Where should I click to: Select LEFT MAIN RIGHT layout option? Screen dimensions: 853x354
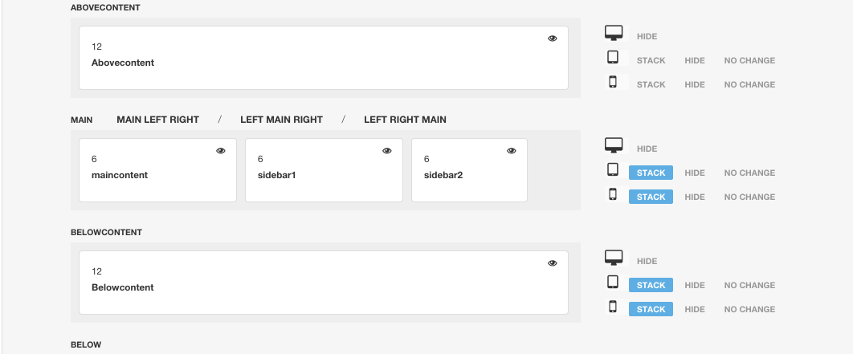(281, 120)
